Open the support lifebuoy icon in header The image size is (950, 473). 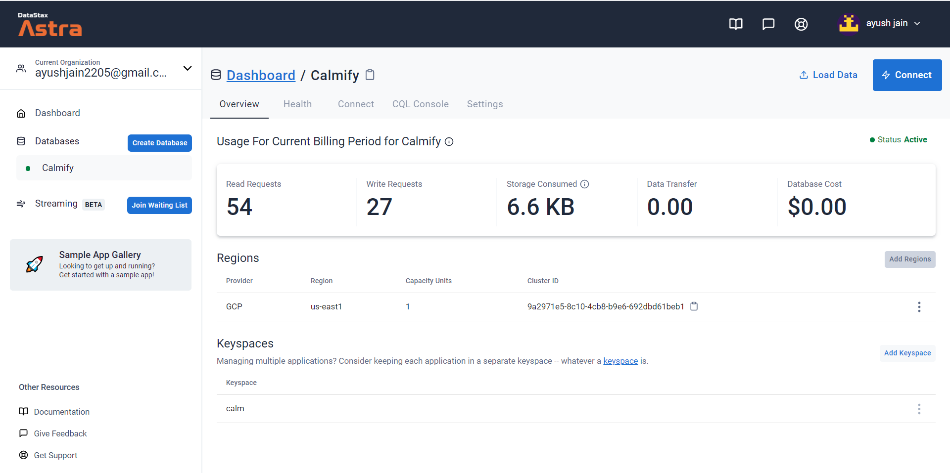pyautogui.click(x=801, y=24)
